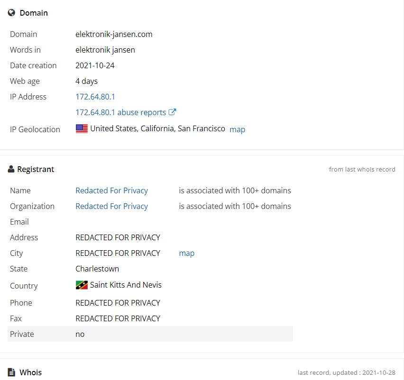Open Redacted For Privacy link in Name row

click(x=111, y=190)
